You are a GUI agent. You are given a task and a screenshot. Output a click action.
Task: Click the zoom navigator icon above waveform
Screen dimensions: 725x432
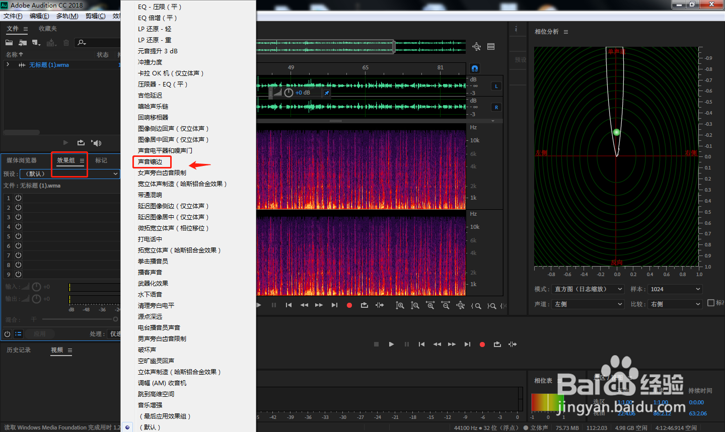tap(476, 47)
